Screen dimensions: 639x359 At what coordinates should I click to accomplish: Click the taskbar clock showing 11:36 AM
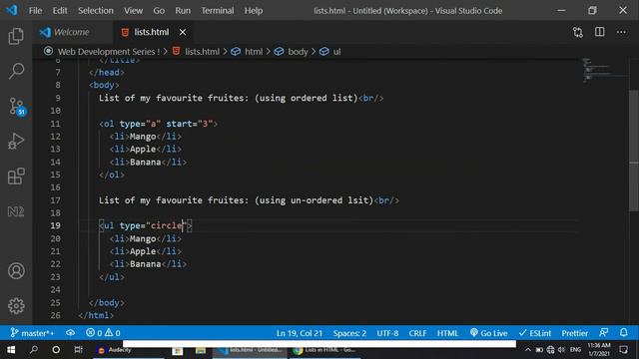(x=599, y=350)
